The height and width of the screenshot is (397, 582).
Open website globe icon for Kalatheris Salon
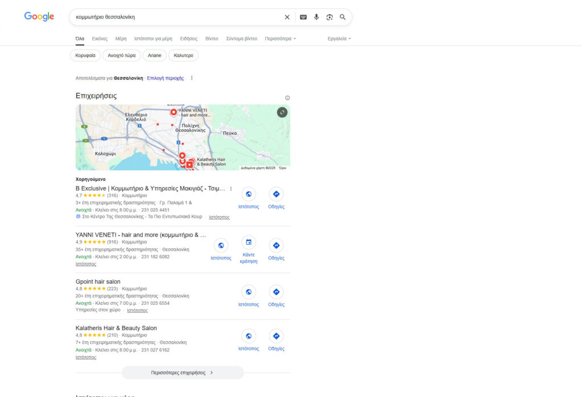click(248, 336)
